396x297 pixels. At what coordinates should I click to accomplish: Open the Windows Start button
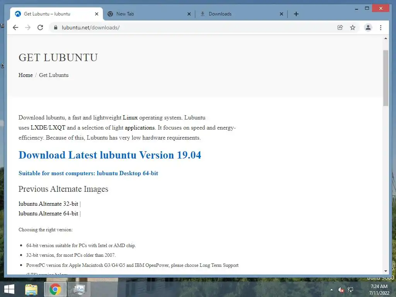tap(9, 289)
